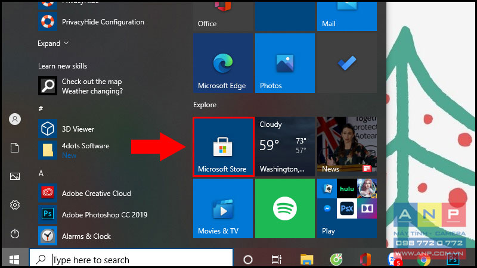Open the Microsoft Store tile
The width and height of the screenshot is (477, 268).
tap(223, 147)
